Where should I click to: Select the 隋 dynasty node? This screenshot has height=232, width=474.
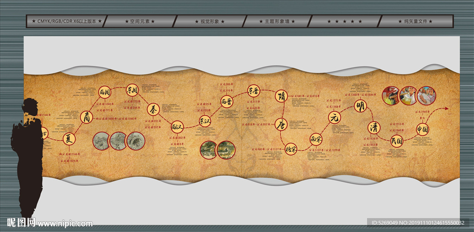coord(281,96)
